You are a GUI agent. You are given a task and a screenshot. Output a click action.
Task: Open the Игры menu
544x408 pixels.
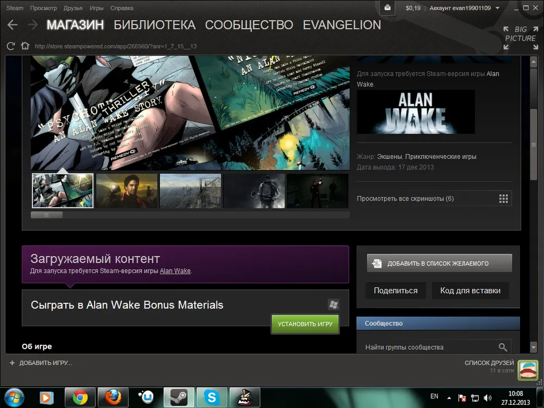[x=96, y=8]
